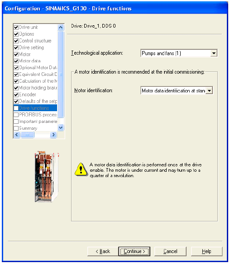The image size is (230, 263).
Task: Click the yellow warning exclamation icon
Action: tap(81, 169)
